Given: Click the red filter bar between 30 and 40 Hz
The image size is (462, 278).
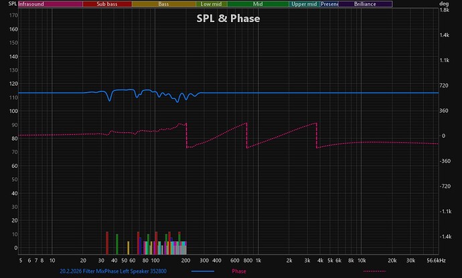Looking at the screenshot, I should point(107,243).
